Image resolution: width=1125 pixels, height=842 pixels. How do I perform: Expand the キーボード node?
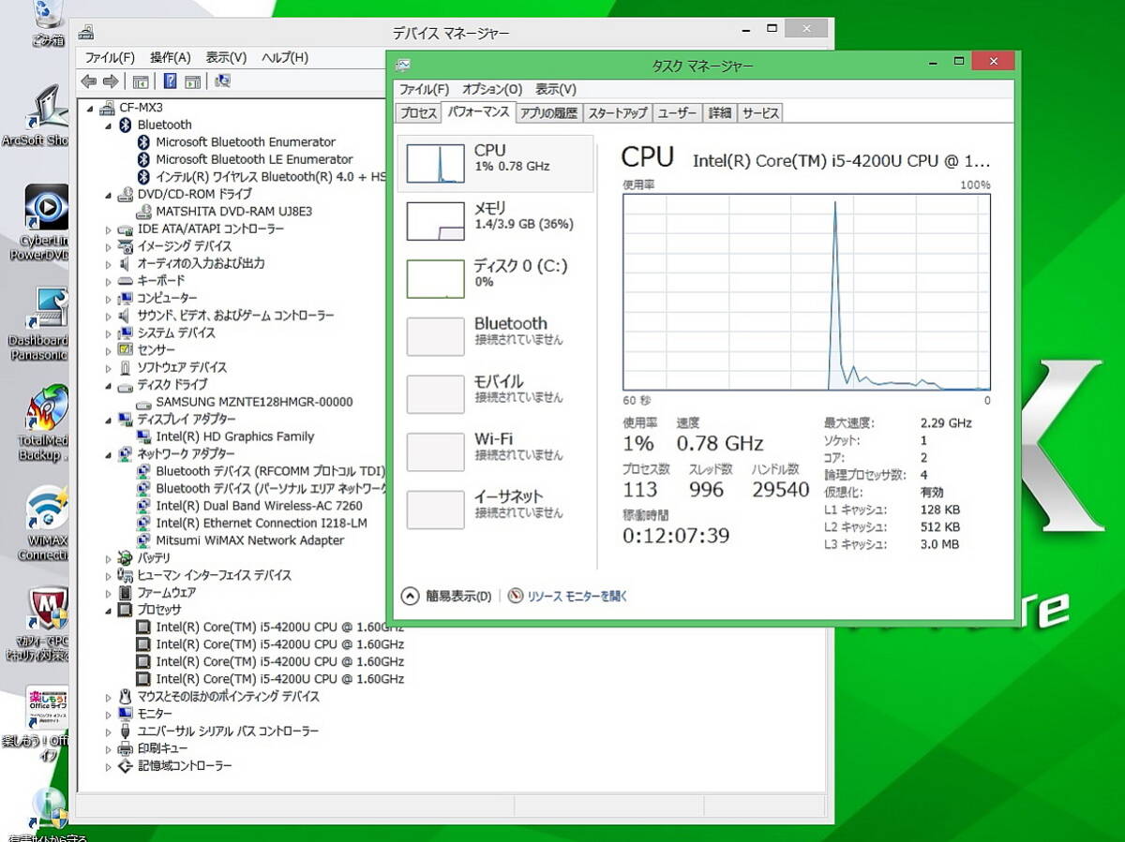(109, 281)
